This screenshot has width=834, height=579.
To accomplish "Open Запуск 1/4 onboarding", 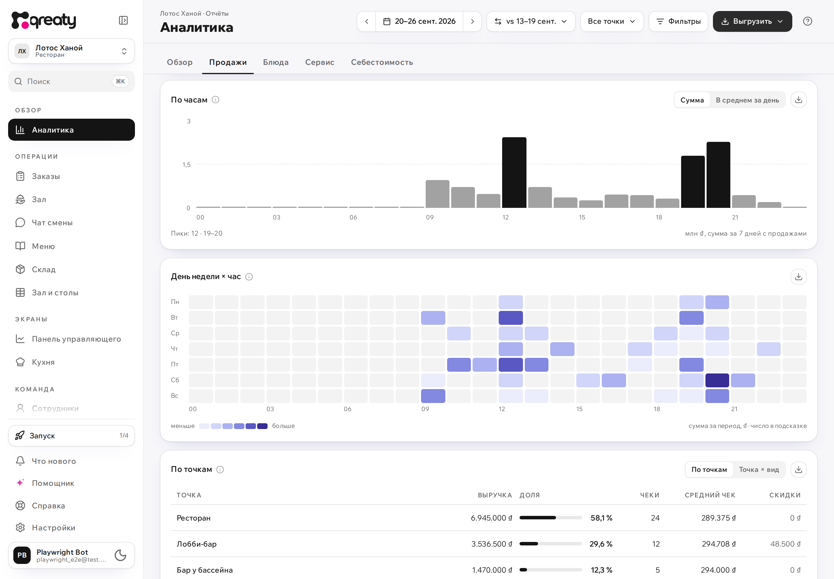I will coord(72,436).
